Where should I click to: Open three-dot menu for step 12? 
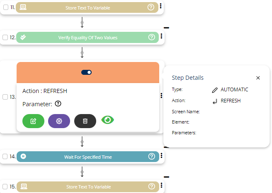[161, 37]
